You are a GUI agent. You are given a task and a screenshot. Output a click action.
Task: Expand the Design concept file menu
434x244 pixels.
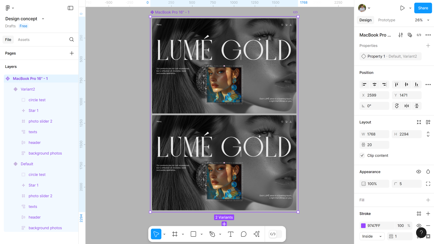click(x=43, y=19)
